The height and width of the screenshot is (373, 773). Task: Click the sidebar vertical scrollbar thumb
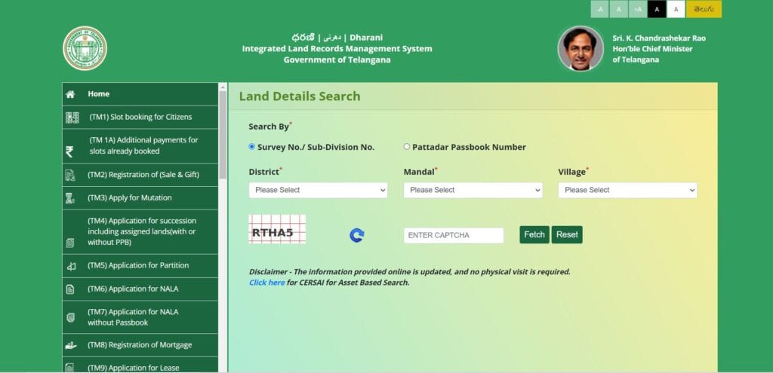click(x=223, y=134)
